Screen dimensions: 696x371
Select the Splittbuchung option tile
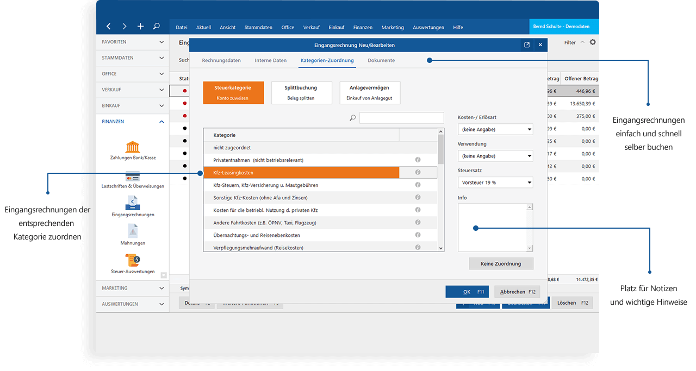pyautogui.click(x=301, y=92)
